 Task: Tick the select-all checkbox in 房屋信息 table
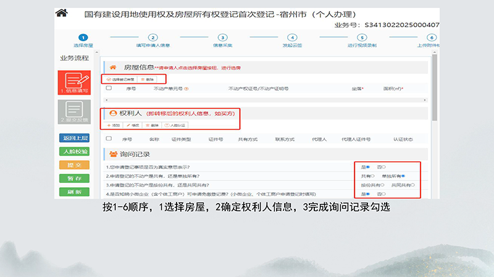[x=109, y=89]
